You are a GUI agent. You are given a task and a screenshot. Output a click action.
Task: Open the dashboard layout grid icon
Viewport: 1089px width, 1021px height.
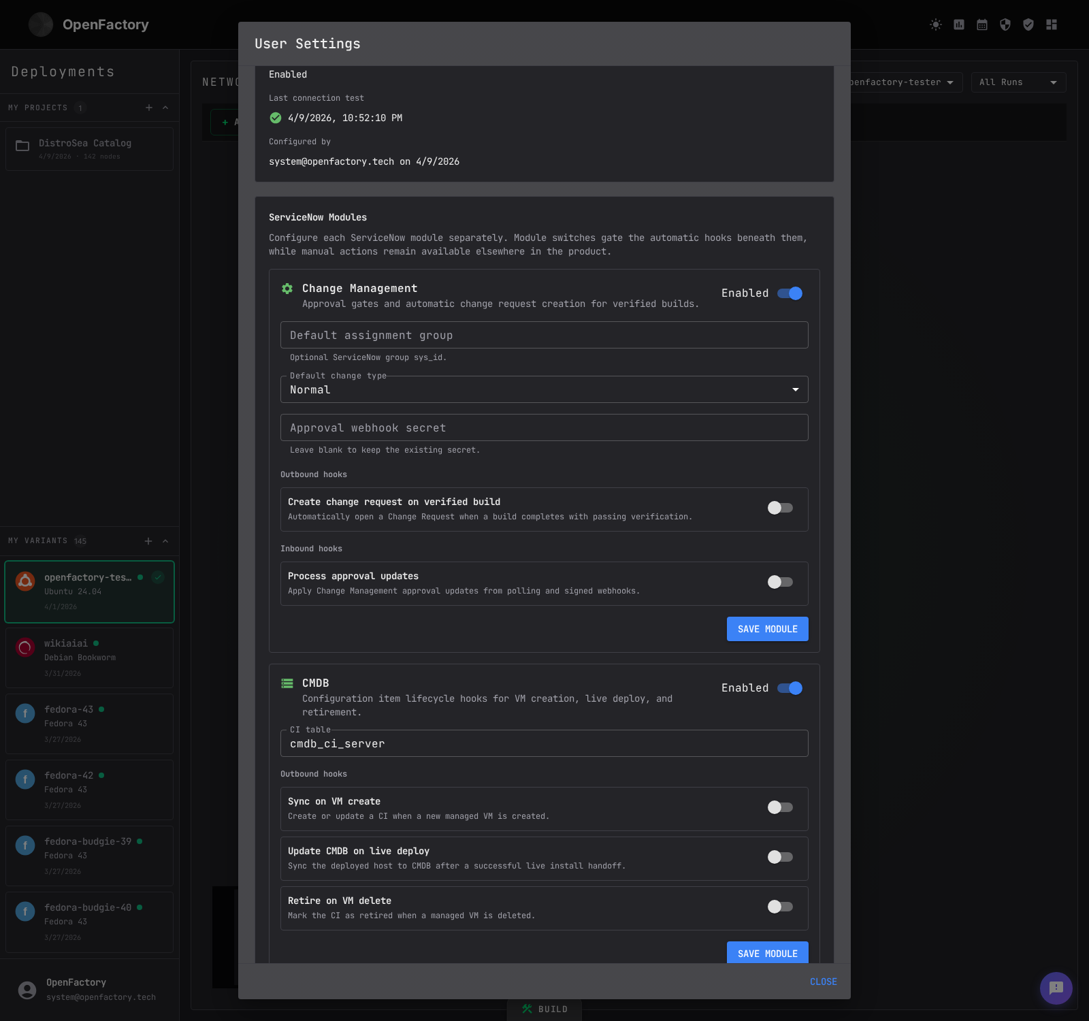click(x=1052, y=25)
